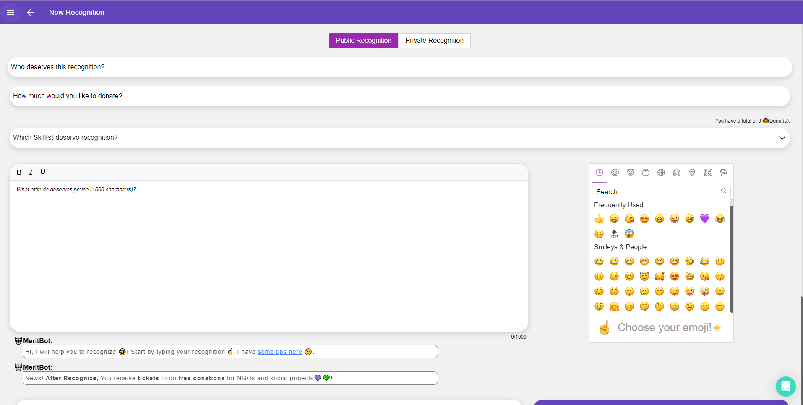The image size is (803, 405).
Task: Click the first MeritBot avatar icon
Action: 18,341
